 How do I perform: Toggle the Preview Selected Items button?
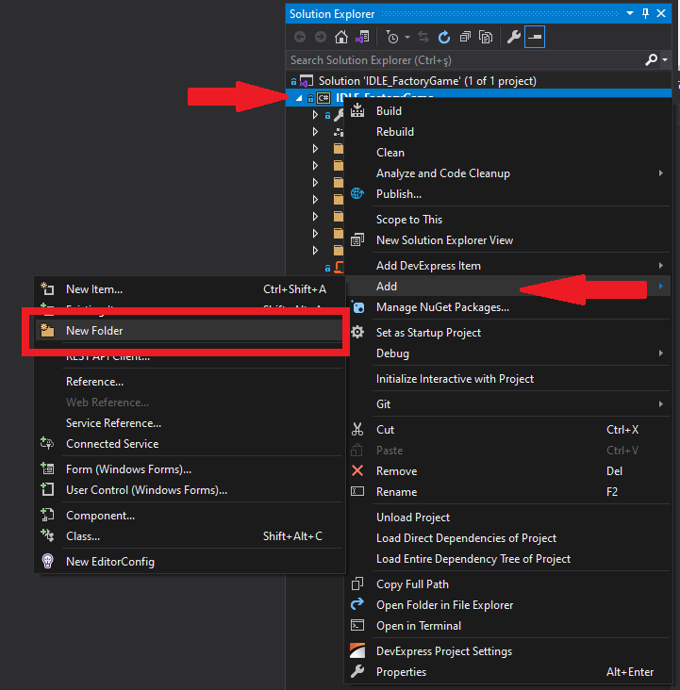pyautogui.click(x=535, y=38)
